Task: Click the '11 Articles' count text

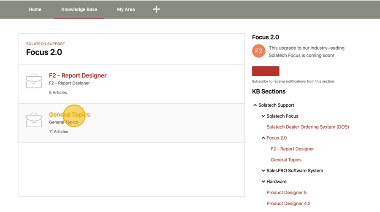Action: coord(58,131)
